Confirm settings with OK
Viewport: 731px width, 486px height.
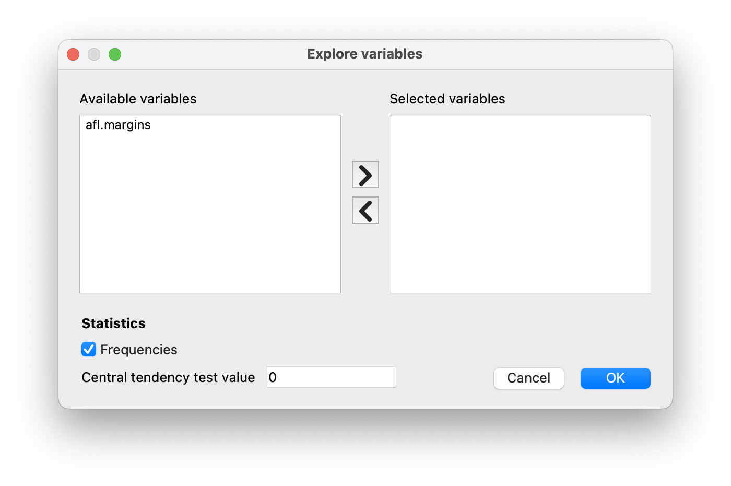[x=615, y=378]
